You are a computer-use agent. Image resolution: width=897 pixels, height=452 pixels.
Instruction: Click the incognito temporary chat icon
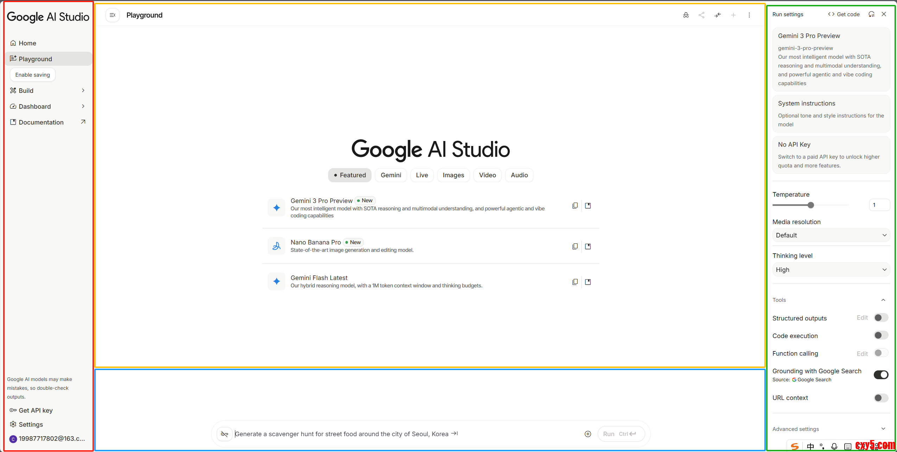pos(686,15)
